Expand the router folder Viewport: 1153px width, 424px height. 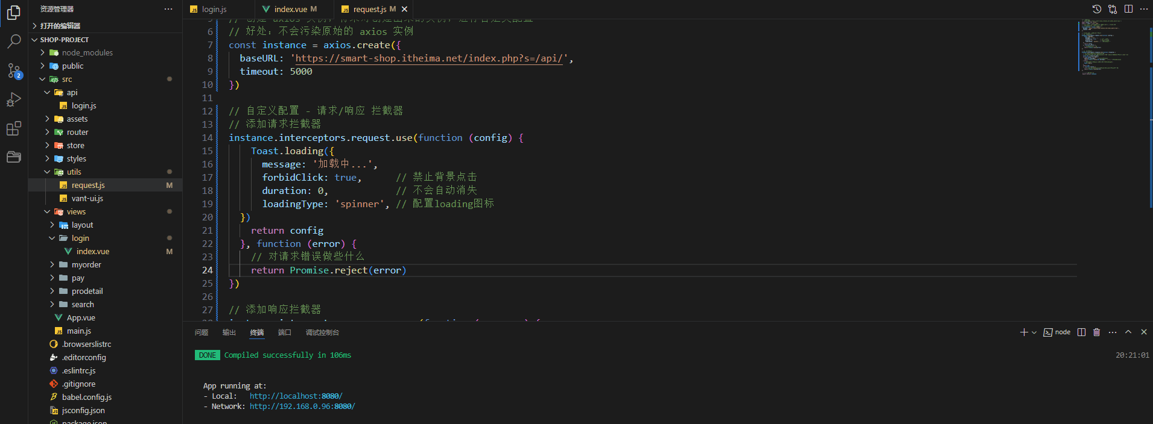(106, 132)
